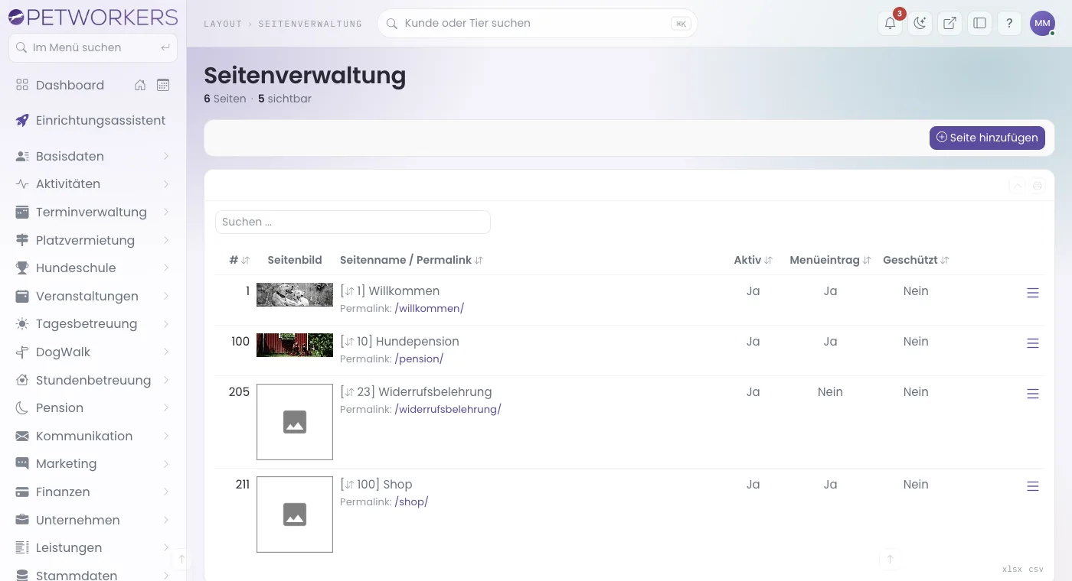Open the /pension/ permalink

419,359
